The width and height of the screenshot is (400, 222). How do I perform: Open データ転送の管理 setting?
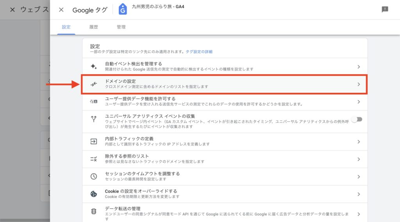(x=225, y=213)
